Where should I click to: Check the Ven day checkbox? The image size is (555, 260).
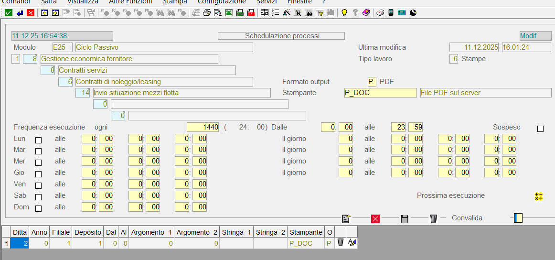pyautogui.click(x=39, y=186)
